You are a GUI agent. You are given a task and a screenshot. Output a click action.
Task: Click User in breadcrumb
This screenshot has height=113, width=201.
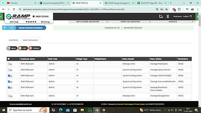click(12, 28)
